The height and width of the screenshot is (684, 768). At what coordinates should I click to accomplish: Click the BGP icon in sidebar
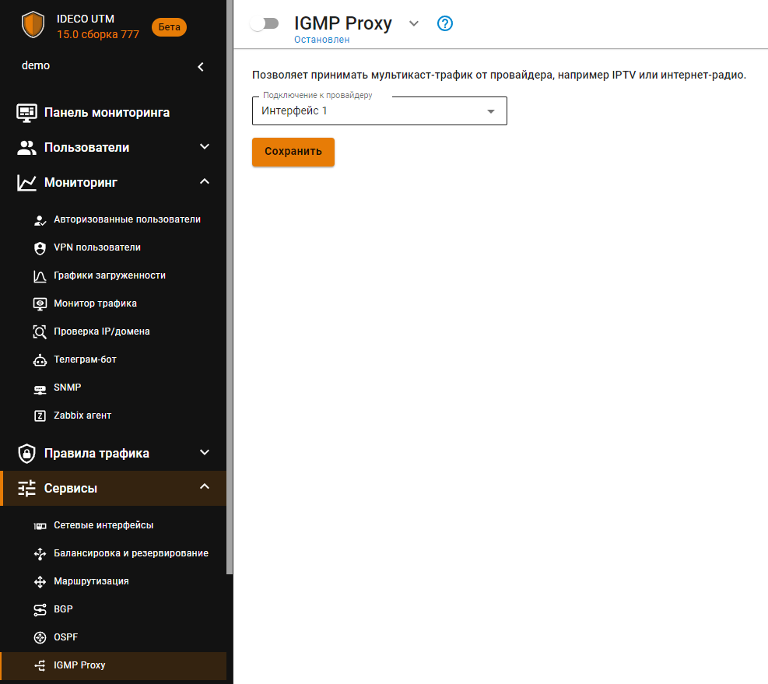(40, 609)
